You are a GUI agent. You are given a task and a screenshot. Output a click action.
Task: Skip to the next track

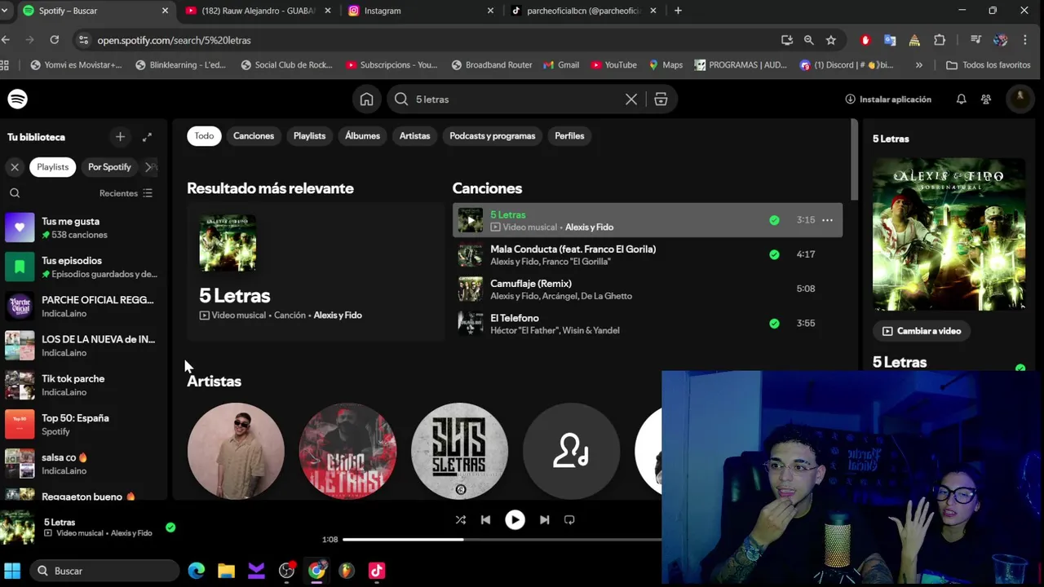click(544, 520)
